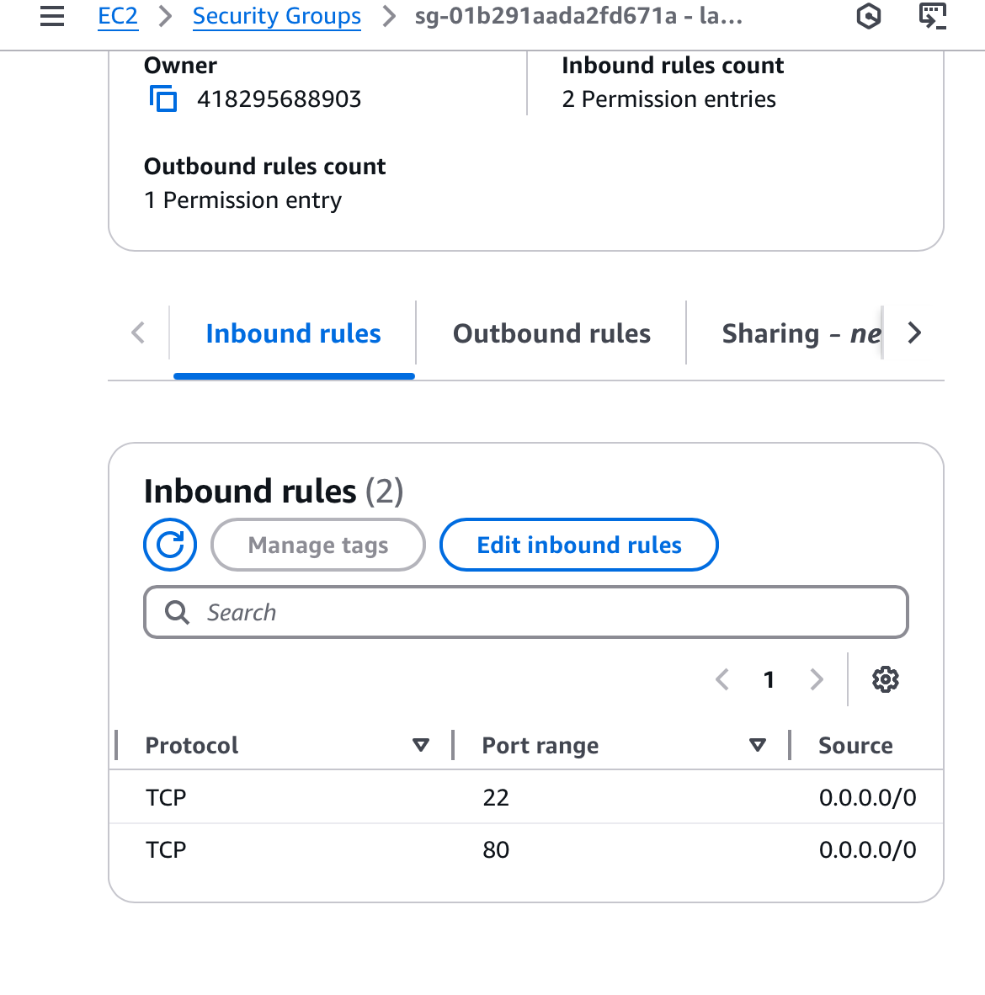
Task: Switch to the Outbound rules tab
Action: [x=551, y=333]
